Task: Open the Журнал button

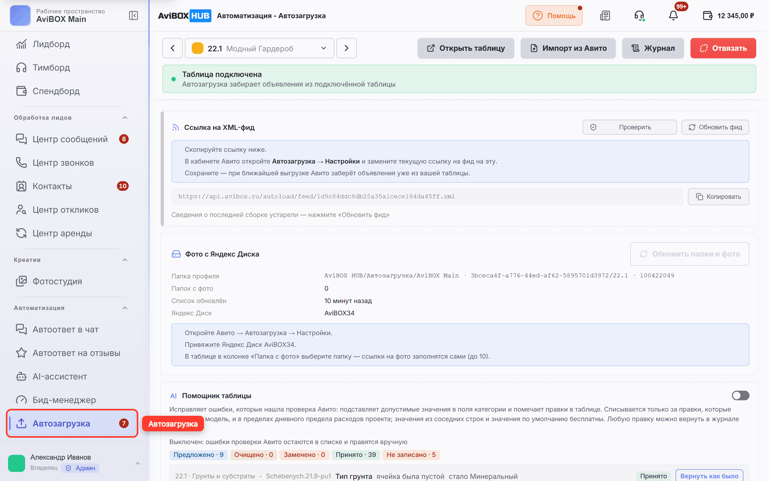Action: click(653, 48)
